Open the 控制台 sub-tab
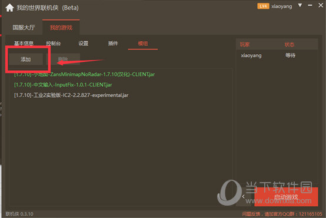 coord(53,44)
